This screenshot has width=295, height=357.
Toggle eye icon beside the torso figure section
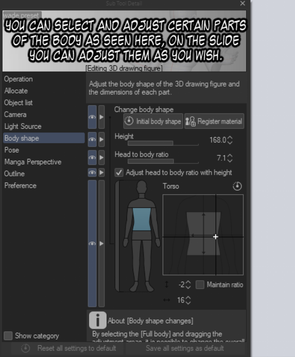(92, 243)
